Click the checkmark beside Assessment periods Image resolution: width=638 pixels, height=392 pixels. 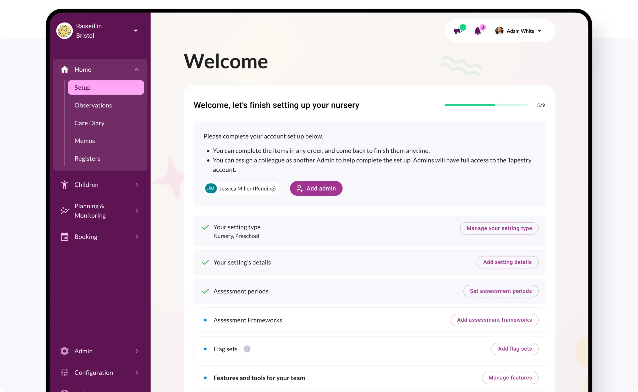(205, 291)
